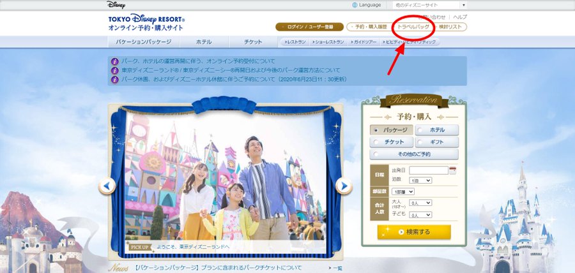Screen dimensions: 575x273
Task: Open 予約・購入履歴 history button
Action: (x=368, y=27)
